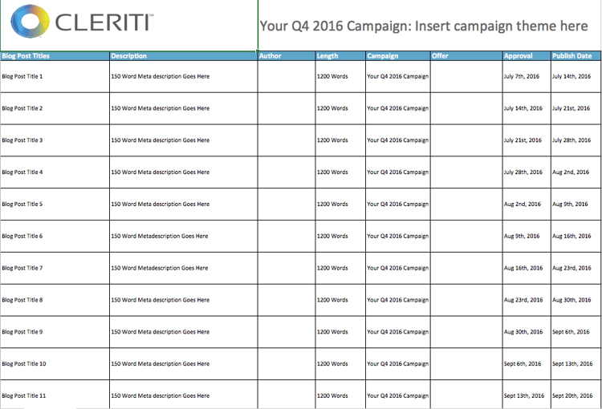Select the Length column header
This screenshot has height=409, width=602.
(x=340, y=56)
